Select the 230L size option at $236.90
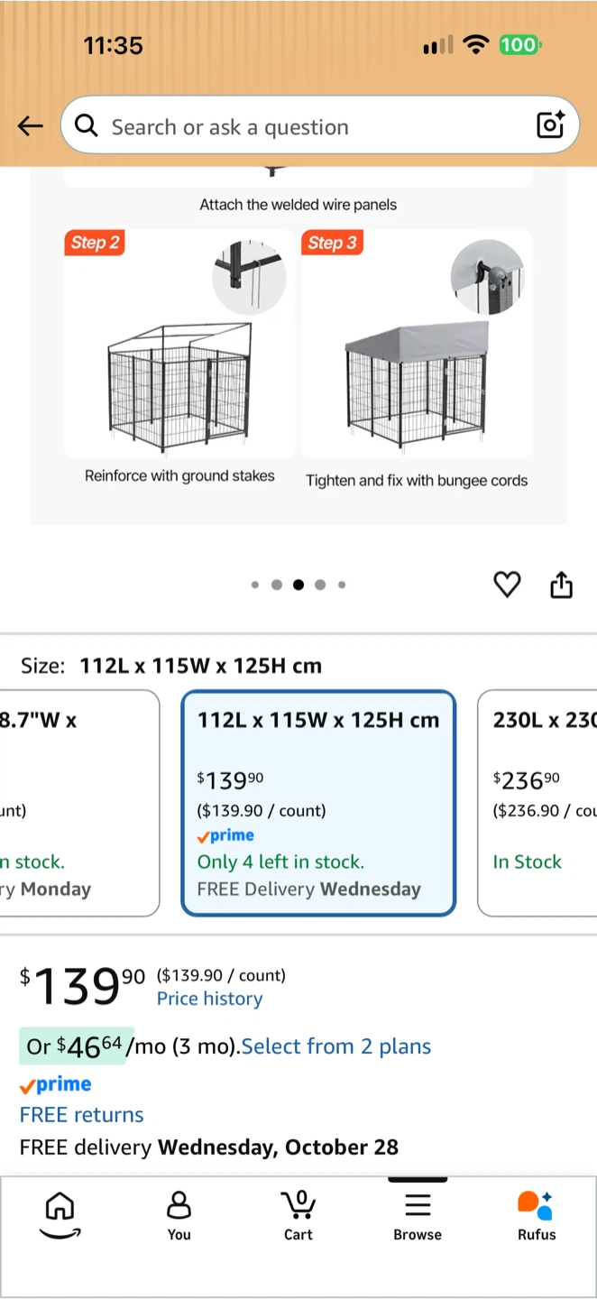The image size is (597, 1299). point(537,803)
